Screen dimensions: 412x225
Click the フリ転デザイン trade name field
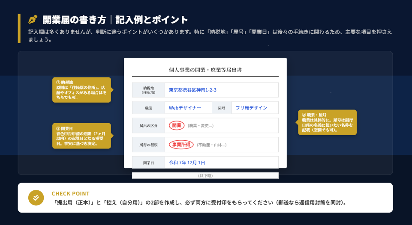(x=251, y=108)
